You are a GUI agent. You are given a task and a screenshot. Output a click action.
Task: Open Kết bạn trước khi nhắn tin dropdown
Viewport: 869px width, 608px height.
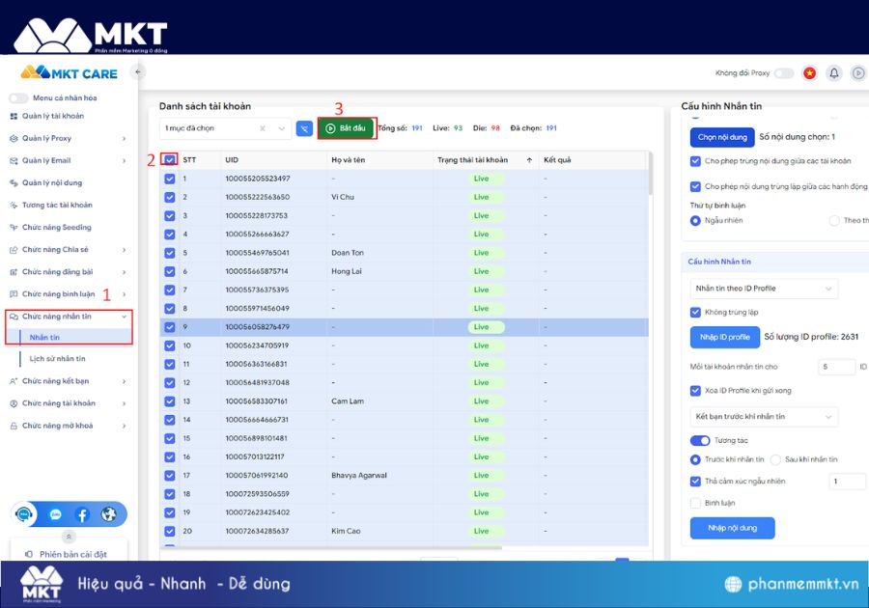tap(764, 417)
